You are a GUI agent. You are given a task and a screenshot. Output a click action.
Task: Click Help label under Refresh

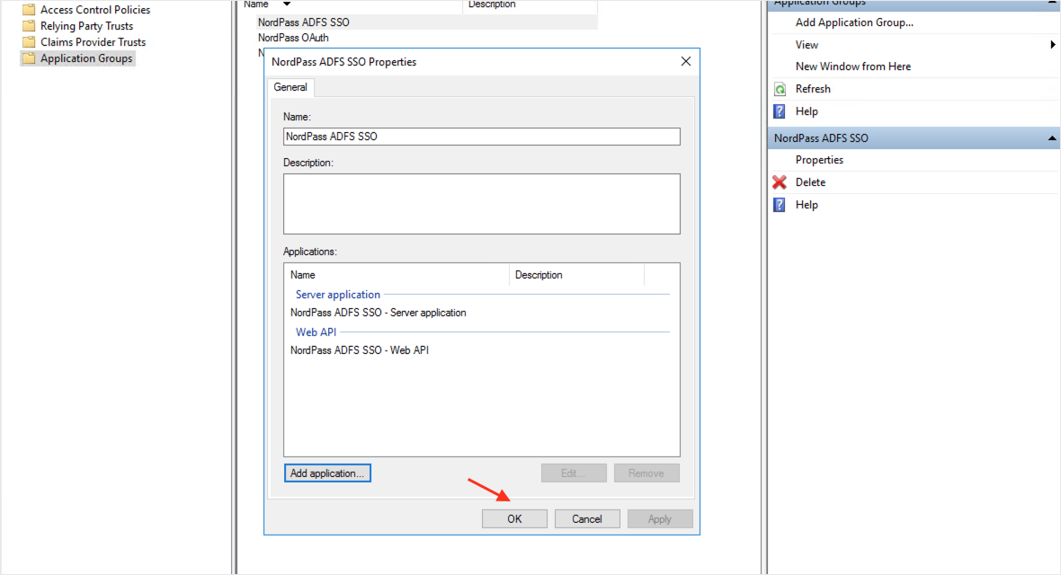tap(807, 111)
